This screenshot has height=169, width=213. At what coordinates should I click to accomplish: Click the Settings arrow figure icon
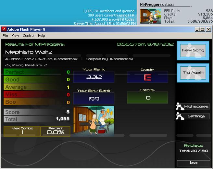(180, 116)
